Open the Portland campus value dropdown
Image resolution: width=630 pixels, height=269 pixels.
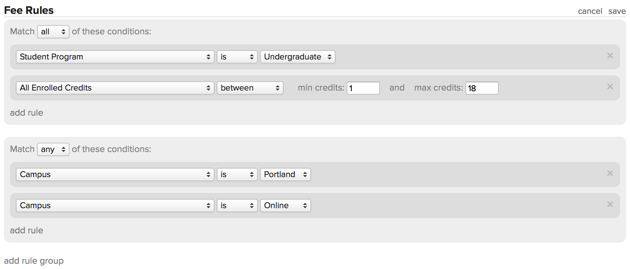pyautogui.click(x=285, y=174)
